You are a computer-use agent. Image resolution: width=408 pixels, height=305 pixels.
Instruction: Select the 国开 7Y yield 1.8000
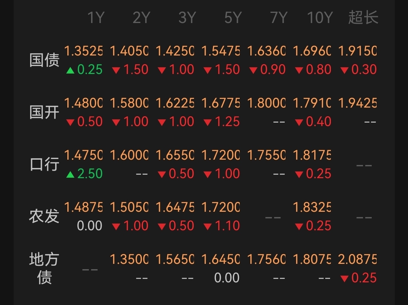(266, 103)
